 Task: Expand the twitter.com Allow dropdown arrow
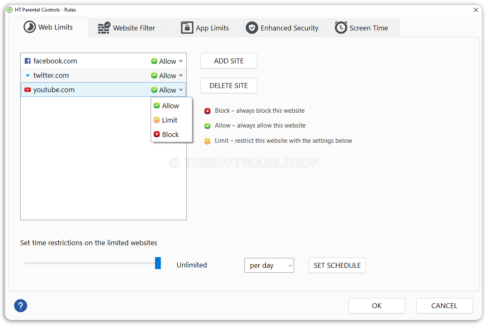pos(181,75)
